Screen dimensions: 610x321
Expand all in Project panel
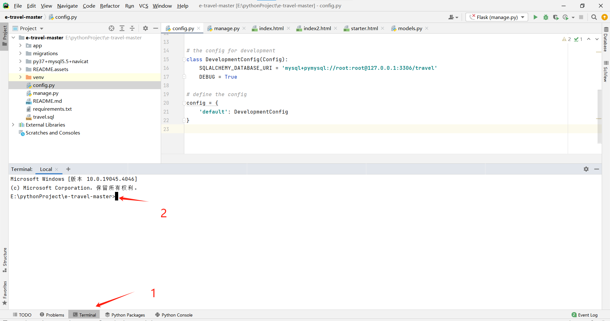pyautogui.click(x=122, y=28)
